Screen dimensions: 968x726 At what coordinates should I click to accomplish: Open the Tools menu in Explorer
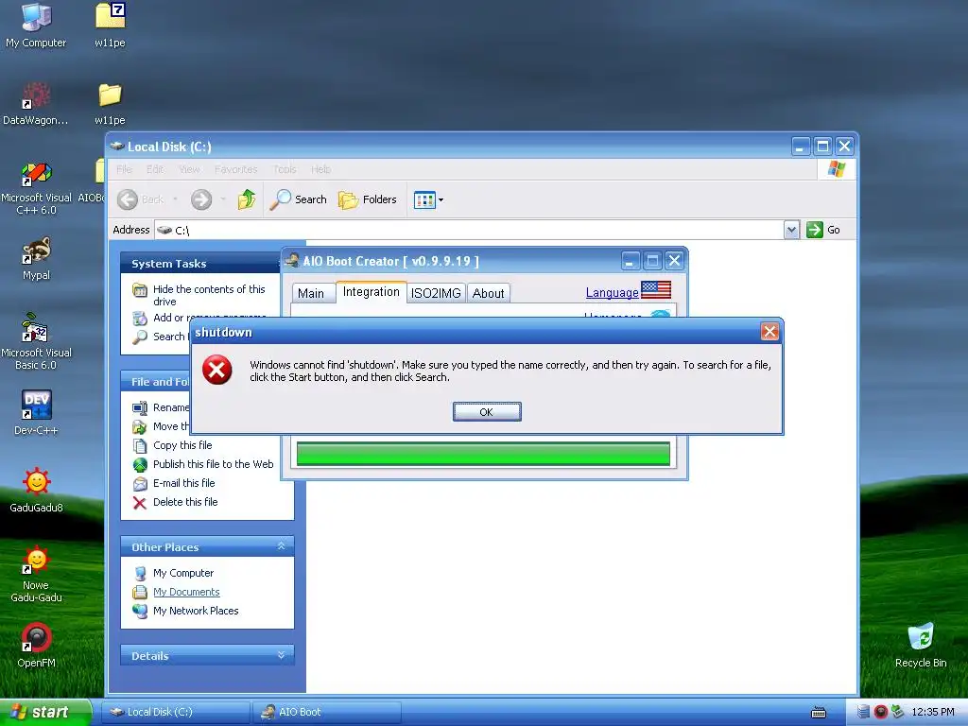[x=285, y=169]
